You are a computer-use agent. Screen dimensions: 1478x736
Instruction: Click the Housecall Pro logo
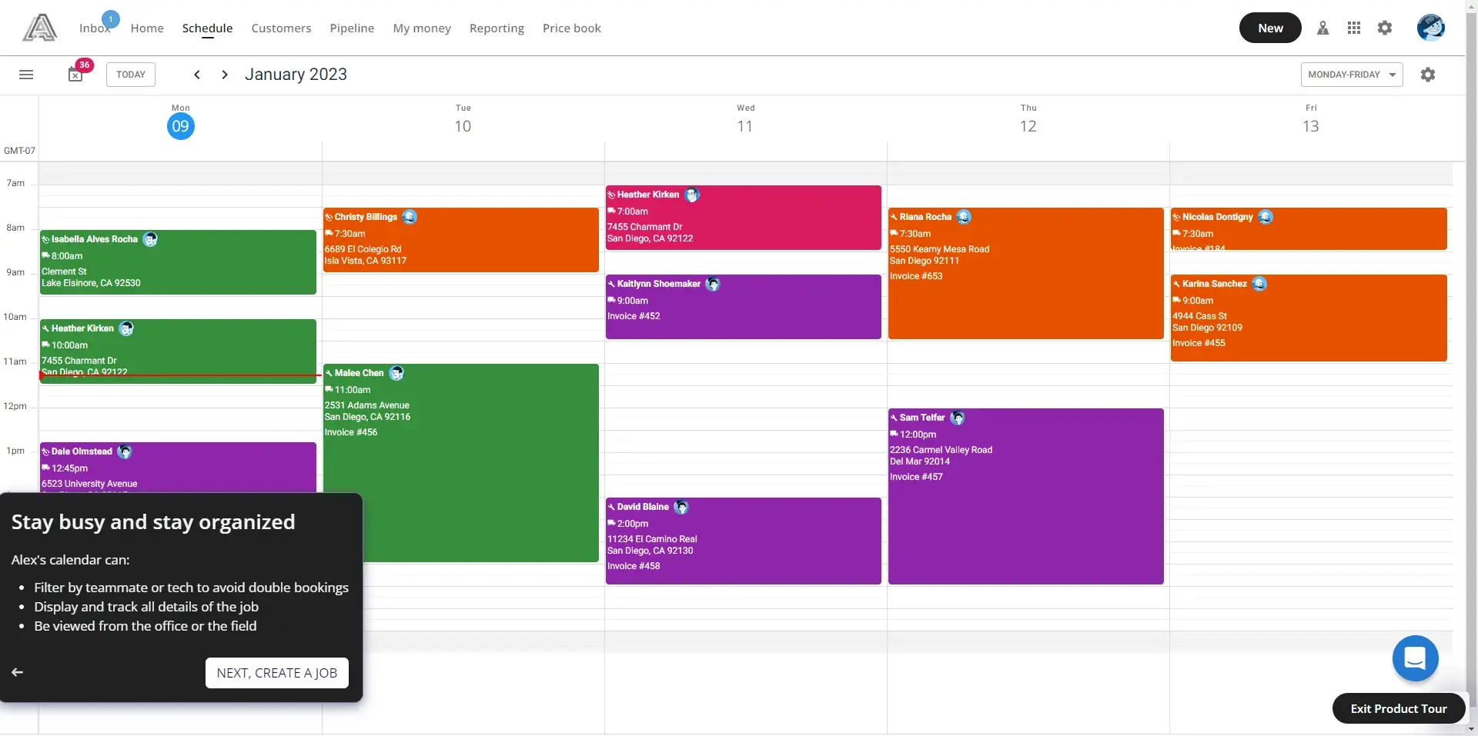[x=39, y=28]
